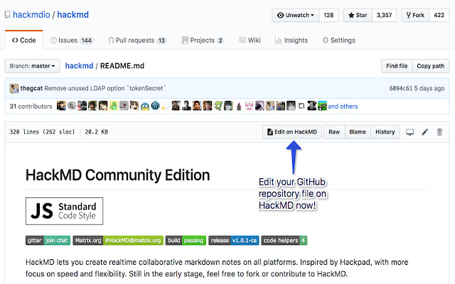Click the HackMD Community Edition heading

click(x=117, y=175)
